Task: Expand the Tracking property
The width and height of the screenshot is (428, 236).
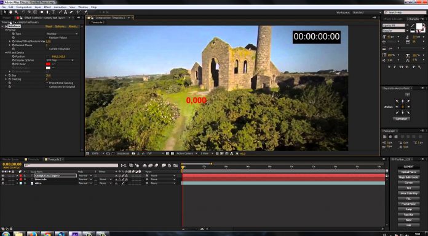Action: (x=6, y=79)
